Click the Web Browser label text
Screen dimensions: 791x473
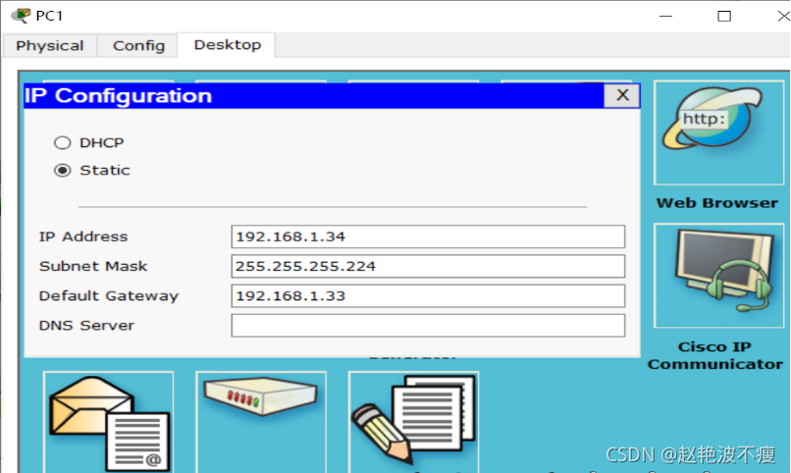716,203
